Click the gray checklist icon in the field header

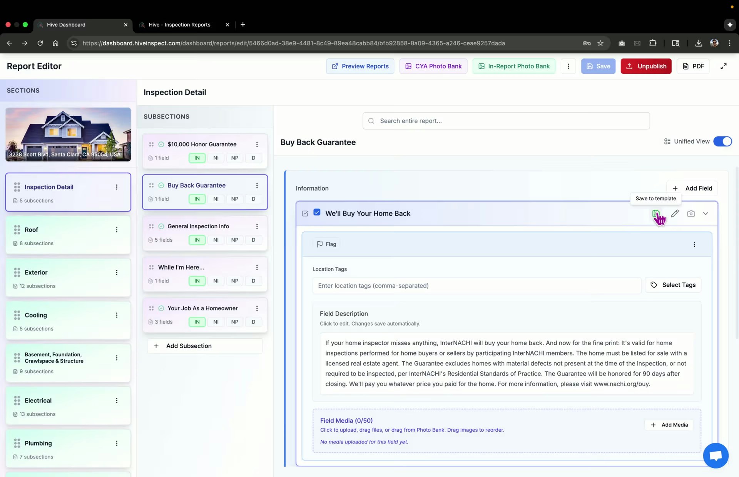[305, 213]
